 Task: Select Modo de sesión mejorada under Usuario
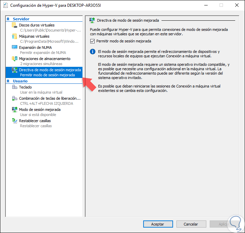tap(44, 112)
